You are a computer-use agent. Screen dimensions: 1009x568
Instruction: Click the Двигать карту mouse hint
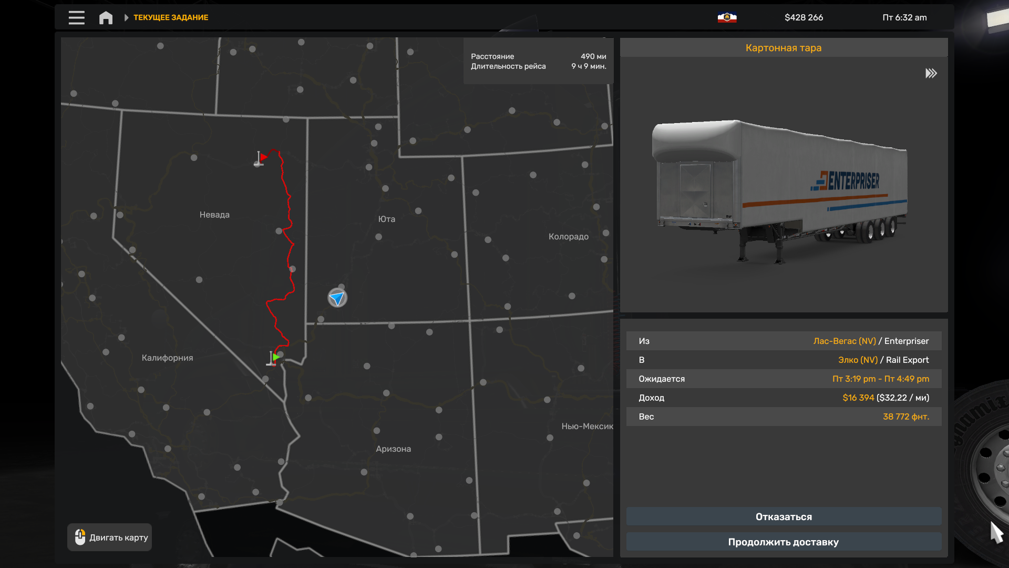(109, 537)
